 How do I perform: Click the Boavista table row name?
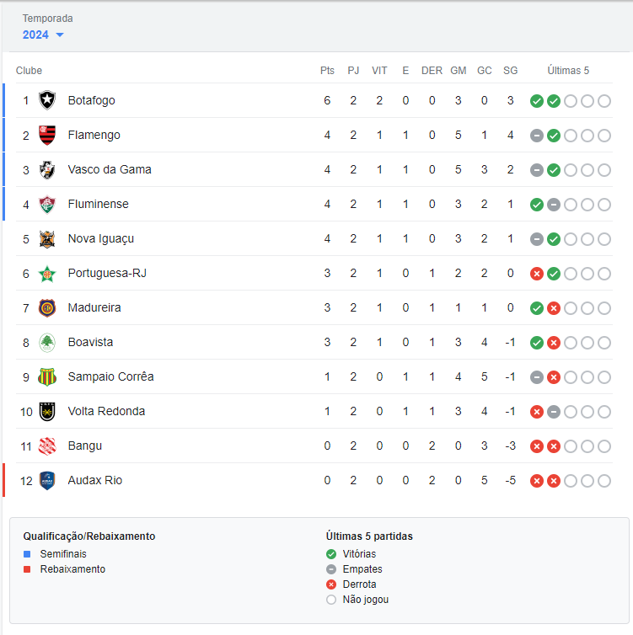(x=90, y=342)
